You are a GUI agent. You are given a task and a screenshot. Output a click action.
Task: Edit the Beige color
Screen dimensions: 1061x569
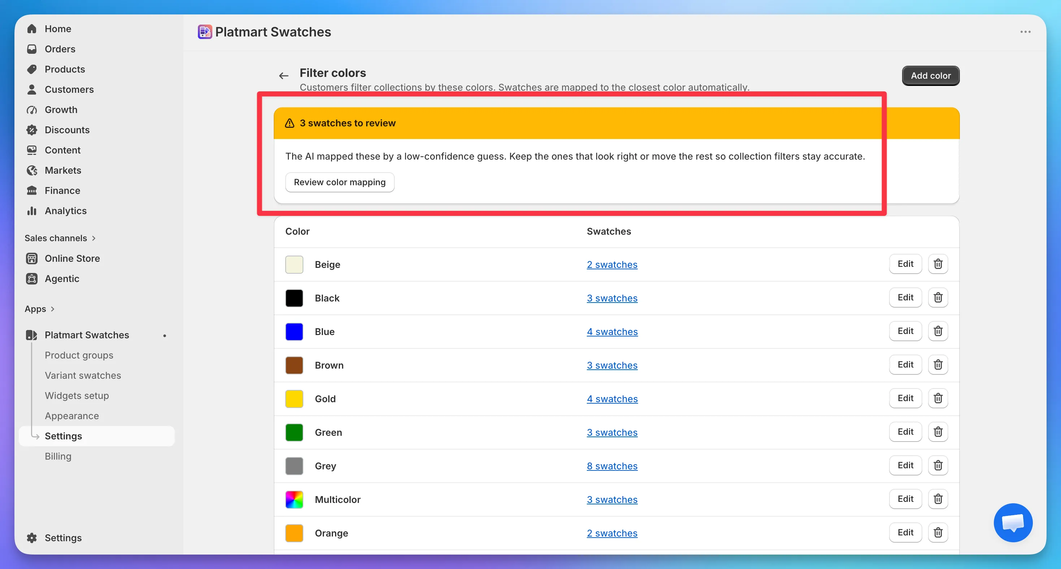coord(905,264)
